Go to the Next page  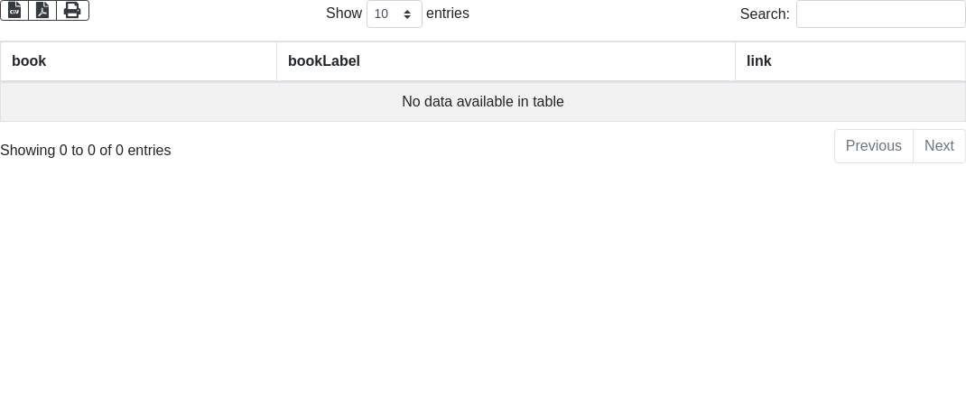point(939,146)
